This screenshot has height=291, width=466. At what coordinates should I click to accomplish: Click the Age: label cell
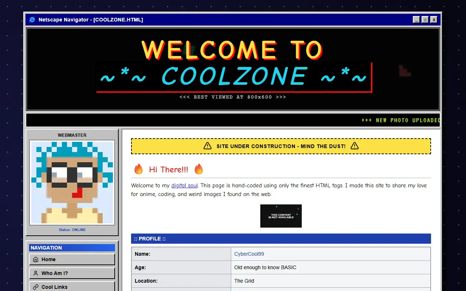click(x=181, y=267)
